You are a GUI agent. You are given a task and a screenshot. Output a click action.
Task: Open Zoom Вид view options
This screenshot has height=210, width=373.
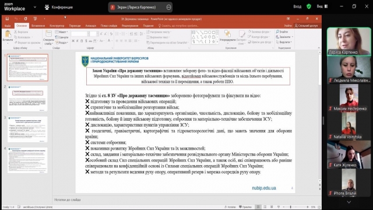[322, 6]
